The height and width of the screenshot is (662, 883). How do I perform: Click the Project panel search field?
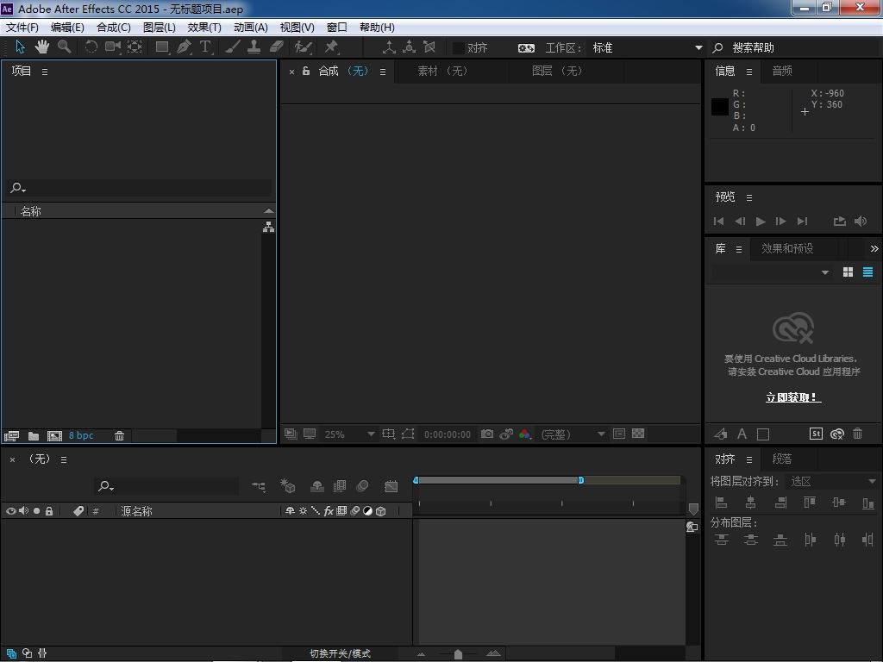pos(140,187)
